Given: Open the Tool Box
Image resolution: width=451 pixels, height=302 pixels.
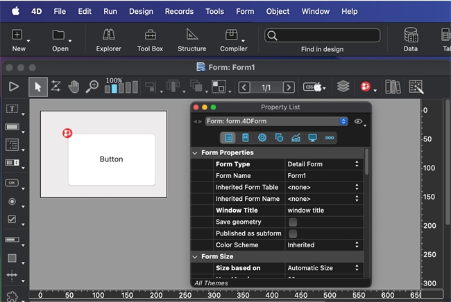Looking at the screenshot, I should tap(150, 39).
